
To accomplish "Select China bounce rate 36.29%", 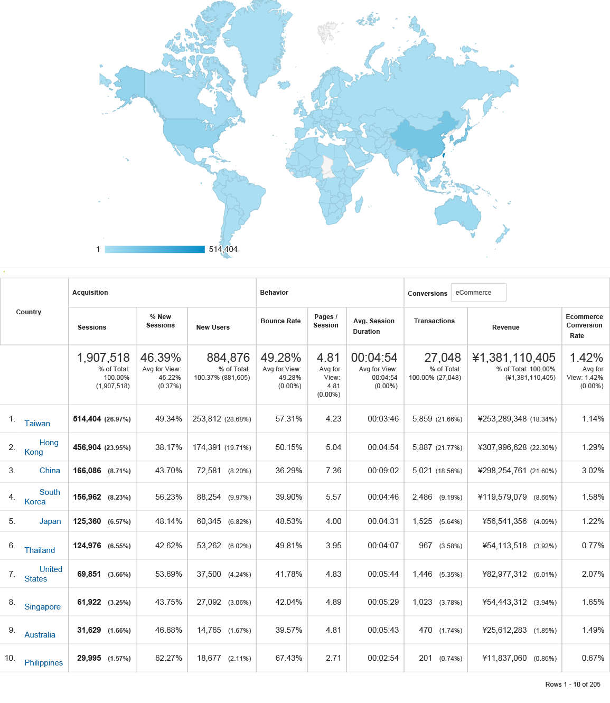I will click(x=289, y=471).
